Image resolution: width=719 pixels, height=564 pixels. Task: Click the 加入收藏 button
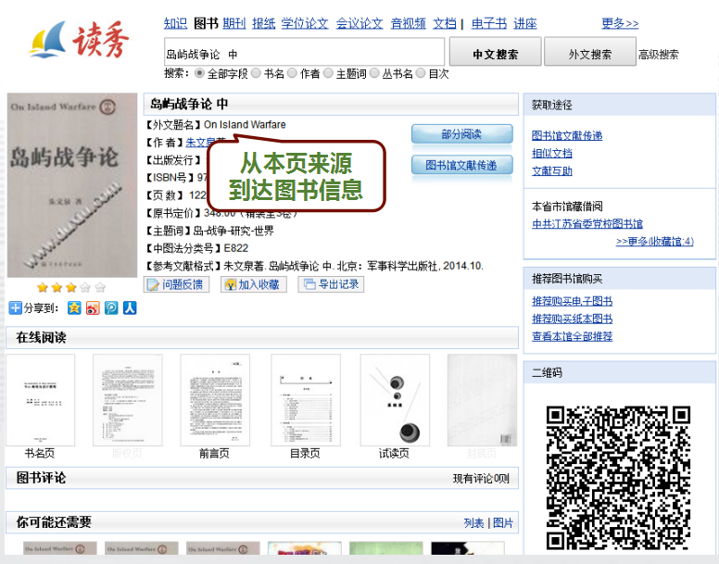pos(254,284)
